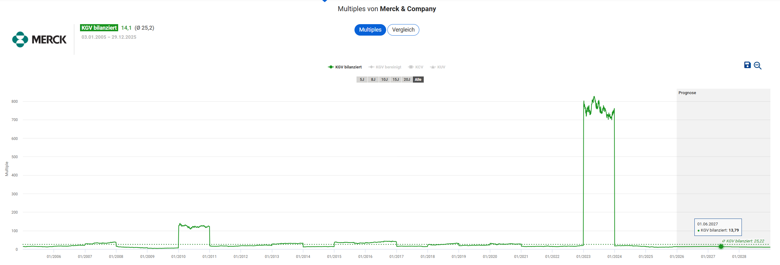780x265 pixels.
Task: Toggle KGV bilanziert legend series
Action: [x=345, y=67]
